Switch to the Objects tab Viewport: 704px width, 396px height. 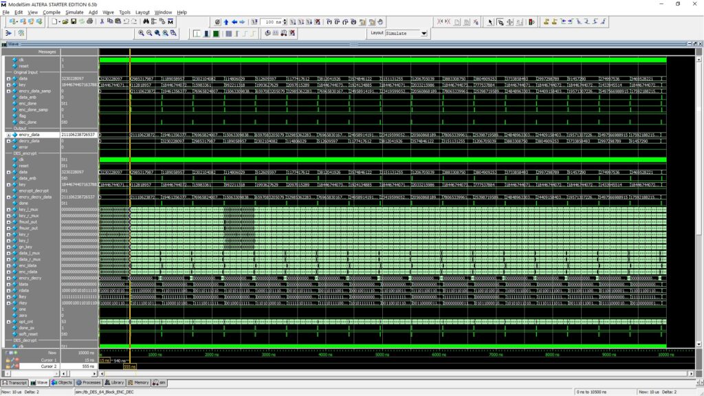click(x=63, y=383)
